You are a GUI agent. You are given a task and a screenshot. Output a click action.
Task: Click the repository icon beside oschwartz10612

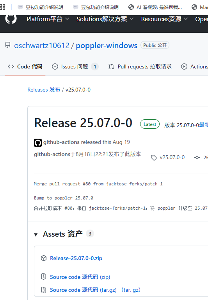pyautogui.click(x=8, y=45)
